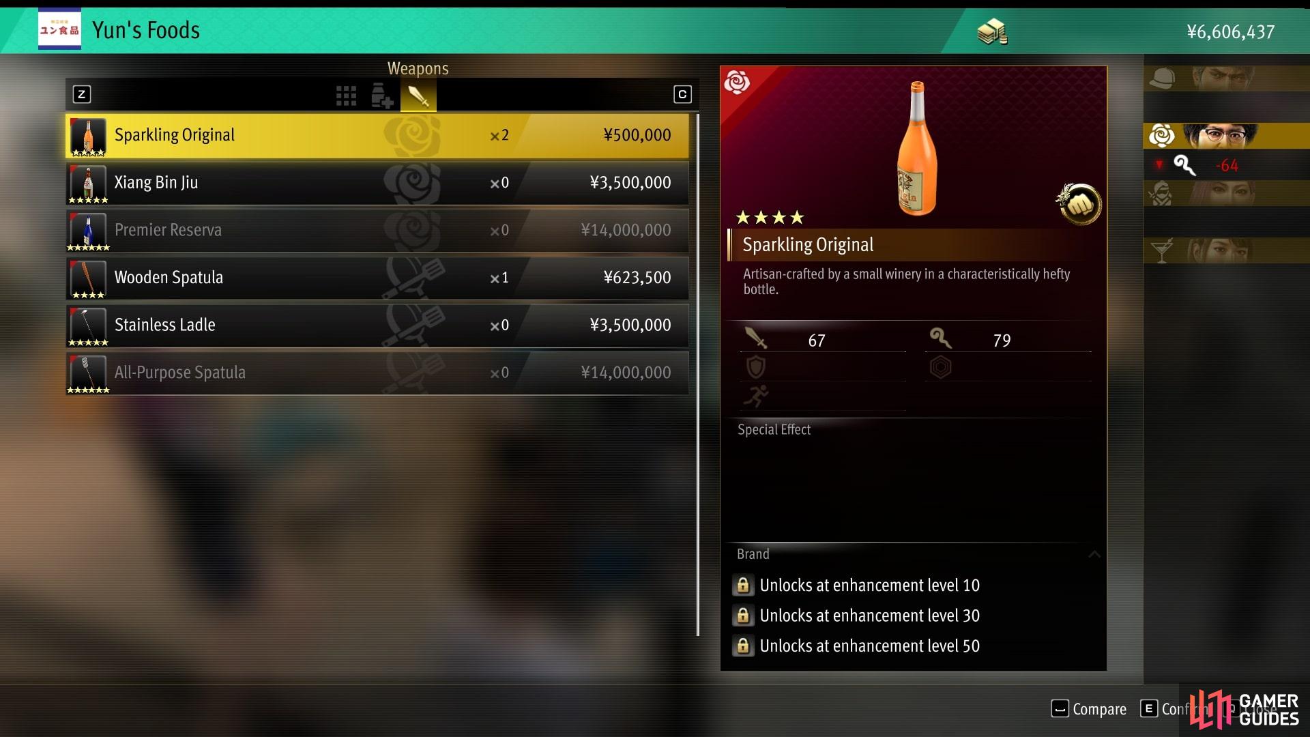
Task: Click the C next category key icon
Action: 682,94
